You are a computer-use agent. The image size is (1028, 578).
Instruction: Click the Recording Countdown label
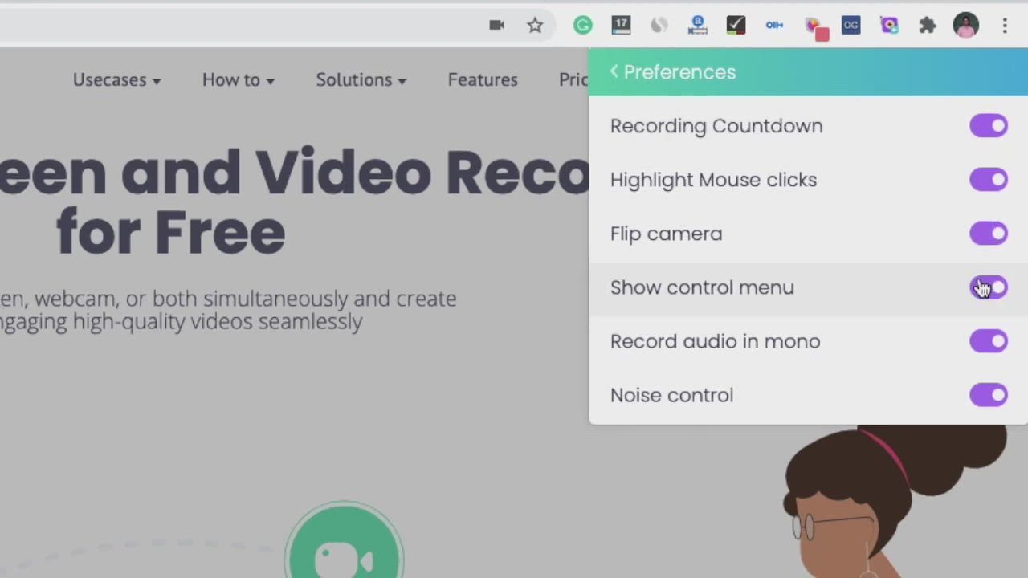[716, 126]
